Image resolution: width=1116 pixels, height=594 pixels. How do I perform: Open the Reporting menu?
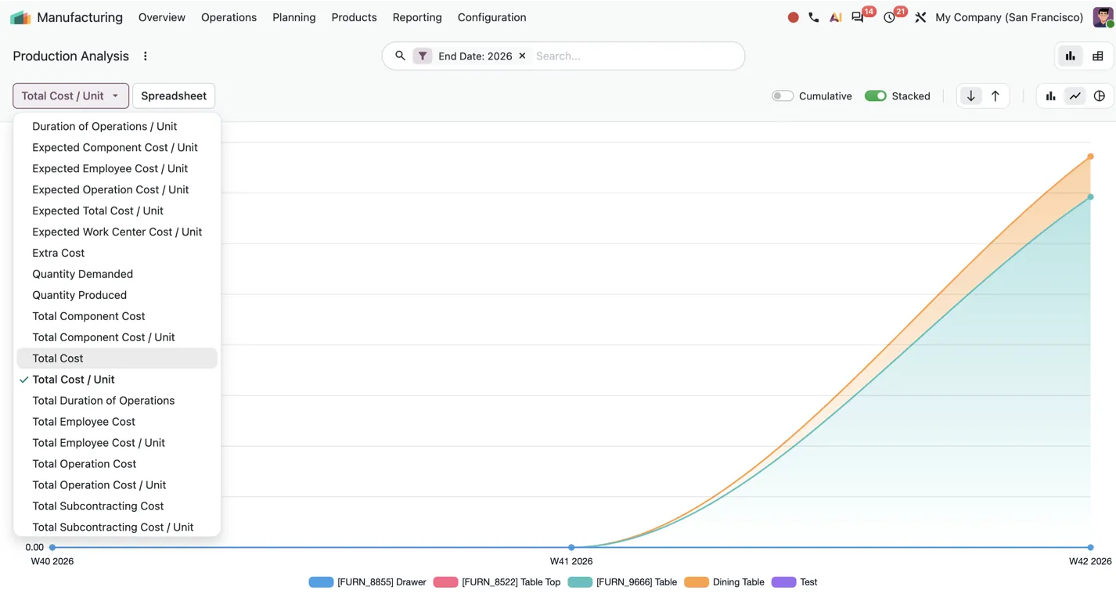click(417, 17)
